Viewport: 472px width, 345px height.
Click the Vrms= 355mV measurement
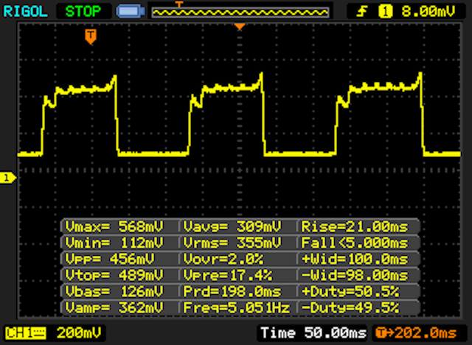point(232,243)
